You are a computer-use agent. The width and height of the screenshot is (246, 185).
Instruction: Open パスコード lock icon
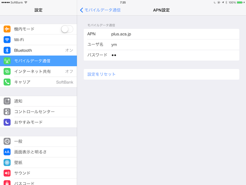coord(7,183)
